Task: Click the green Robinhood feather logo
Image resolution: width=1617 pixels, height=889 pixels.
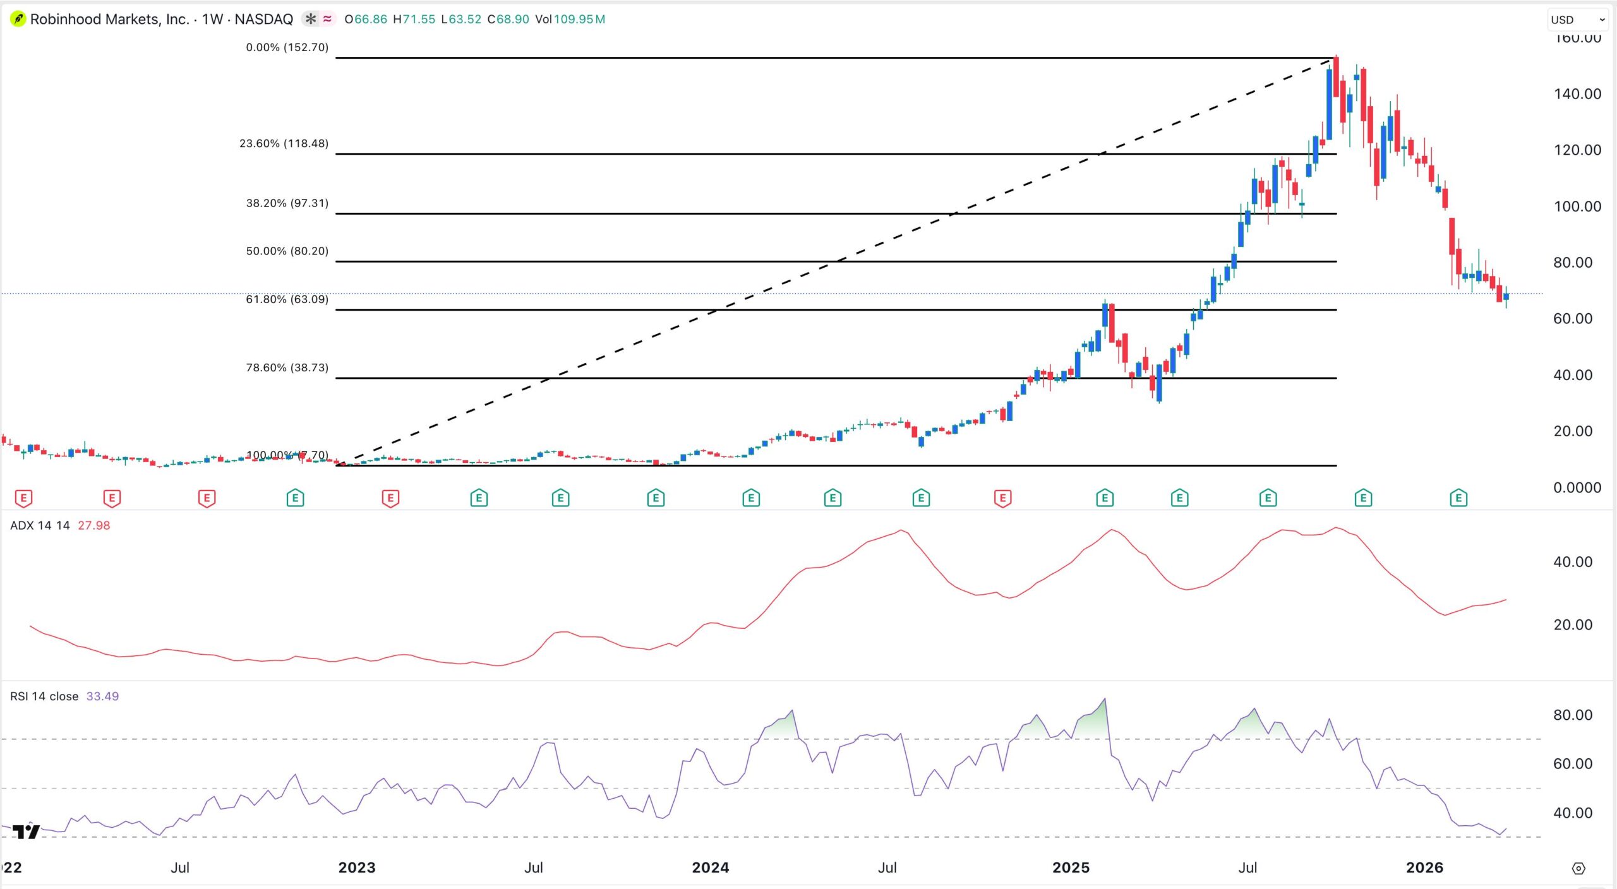Action: 18,20
